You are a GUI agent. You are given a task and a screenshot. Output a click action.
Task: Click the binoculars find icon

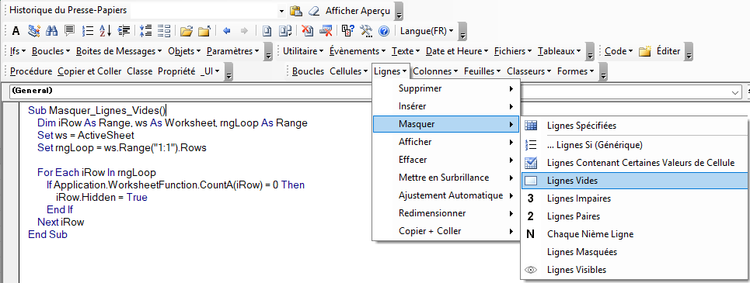pyautogui.click(x=51, y=31)
